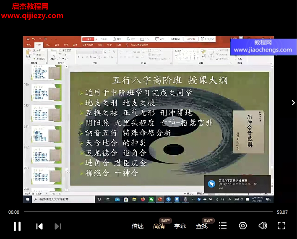Switch to the 切换 Transitions tab
The image size is (297, 239).
(x=66, y=45)
